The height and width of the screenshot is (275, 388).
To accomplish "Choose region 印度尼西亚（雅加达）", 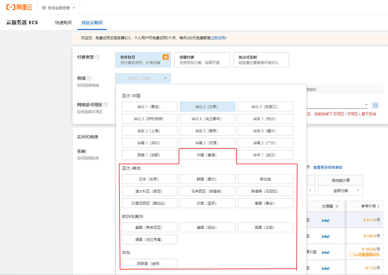I will point(150,203).
